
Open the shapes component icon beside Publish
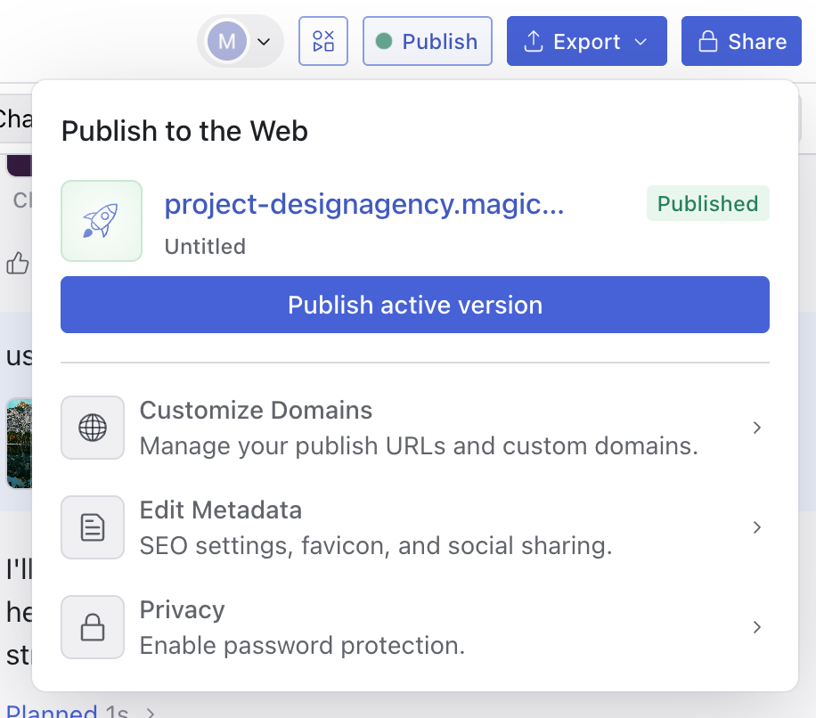(322, 40)
